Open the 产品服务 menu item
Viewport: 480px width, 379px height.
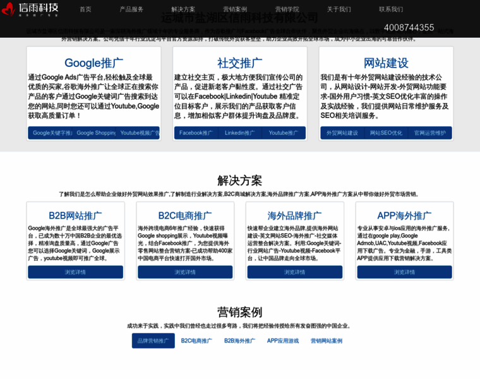tap(131, 9)
